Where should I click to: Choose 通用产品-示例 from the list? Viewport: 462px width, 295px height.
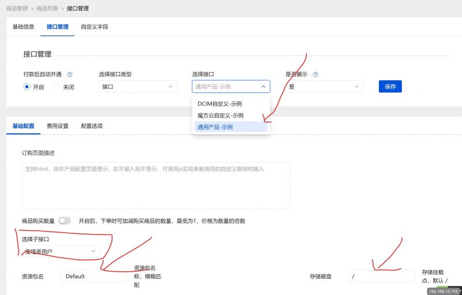230,127
